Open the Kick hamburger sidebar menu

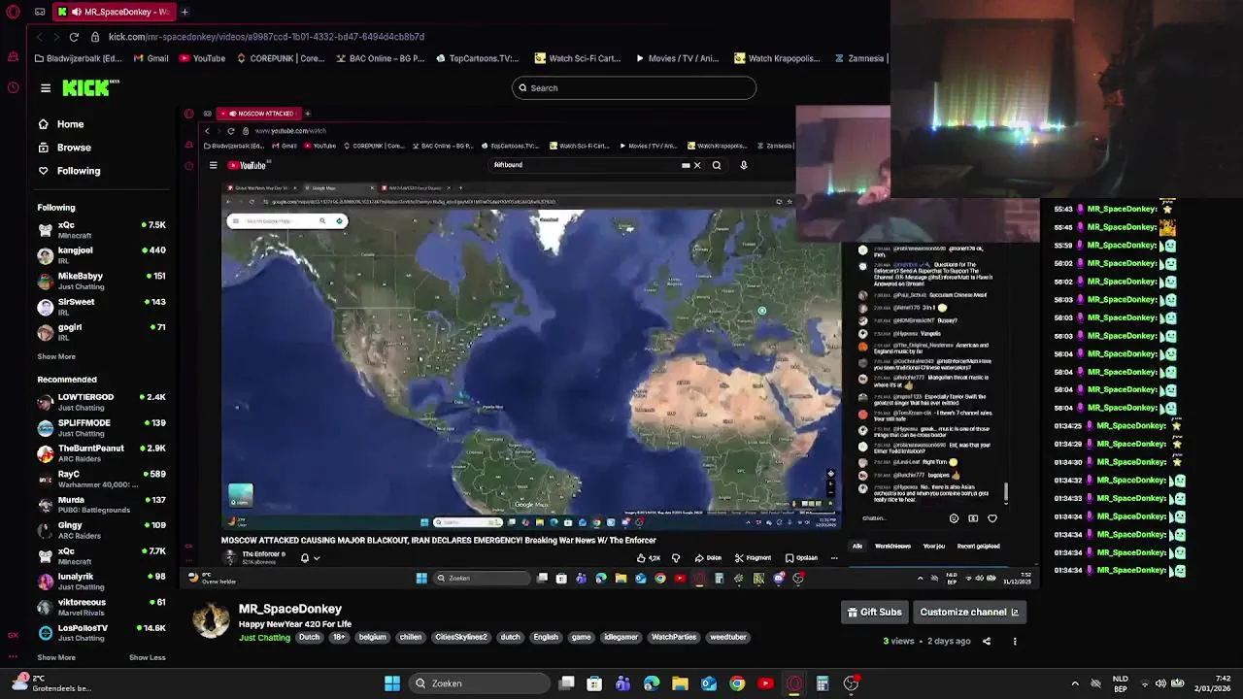pyautogui.click(x=46, y=88)
